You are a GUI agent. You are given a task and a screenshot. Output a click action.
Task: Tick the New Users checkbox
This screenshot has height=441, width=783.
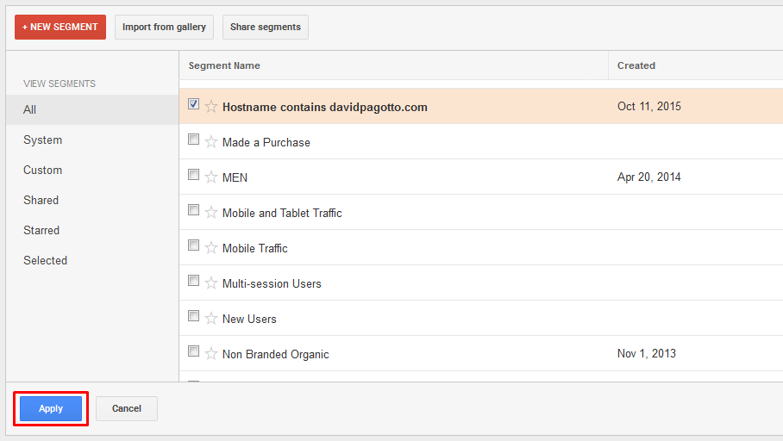[x=193, y=316]
